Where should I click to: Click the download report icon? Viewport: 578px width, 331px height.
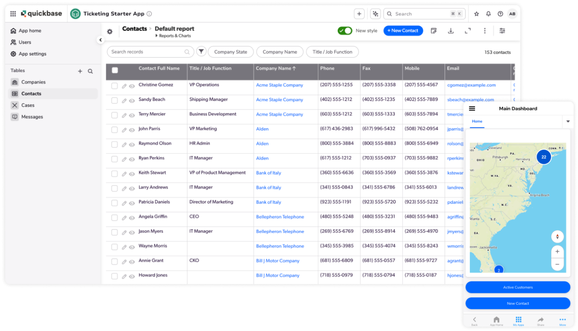[x=451, y=31]
